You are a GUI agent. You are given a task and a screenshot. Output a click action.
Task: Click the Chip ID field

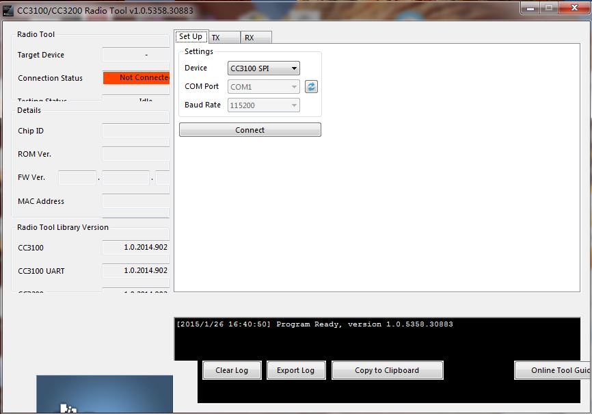coord(136,131)
